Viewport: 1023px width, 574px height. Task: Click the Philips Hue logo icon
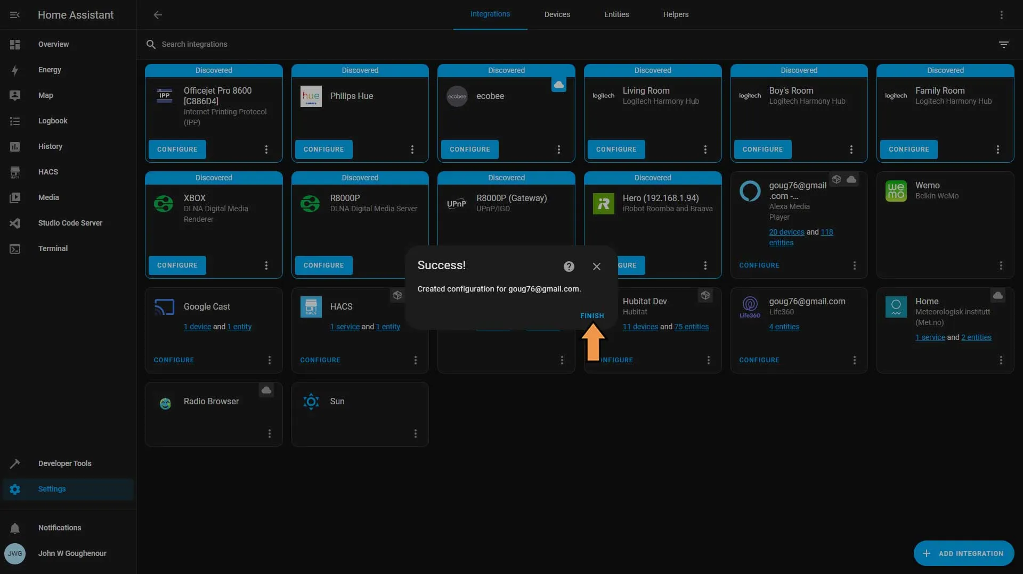click(x=311, y=96)
